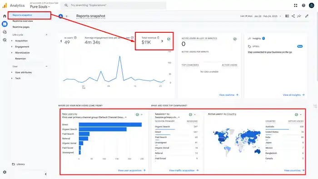Click View traffic acquisition link

tap(184, 170)
